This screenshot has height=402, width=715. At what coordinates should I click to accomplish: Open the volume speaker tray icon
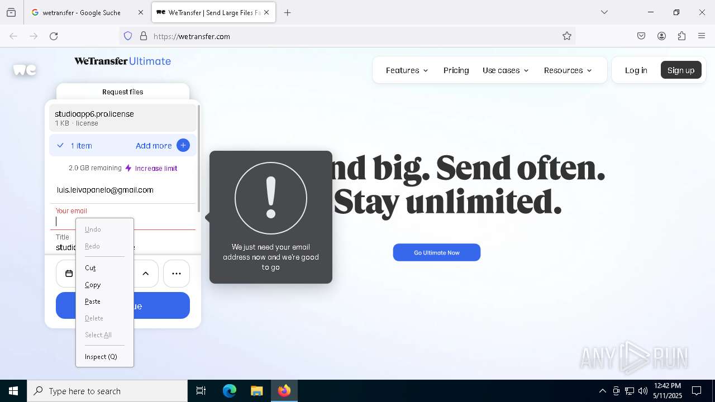click(x=643, y=391)
